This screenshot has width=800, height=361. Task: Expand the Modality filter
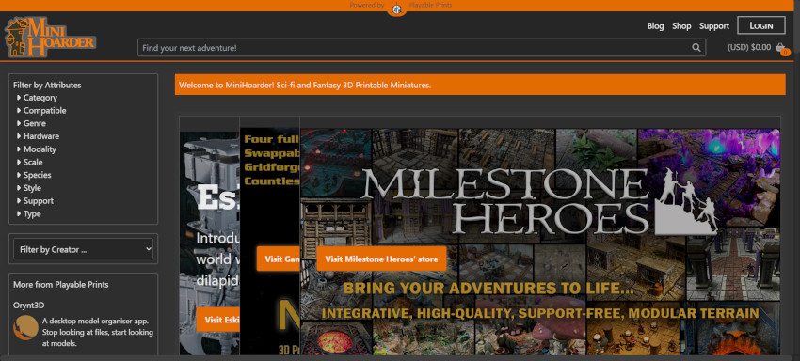click(36, 149)
